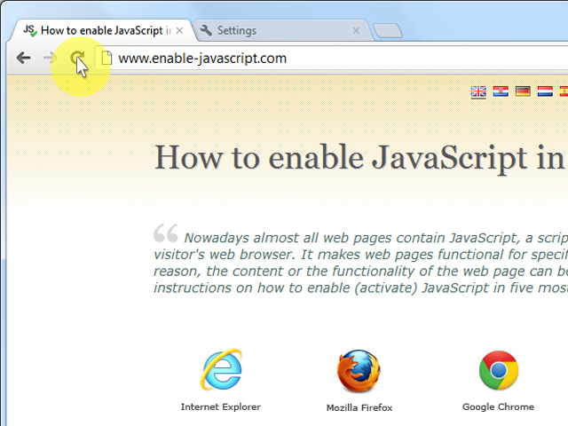Select the Spanish flag language
Image resolution: width=568 pixels, height=426 pixels.
(x=564, y=91)
